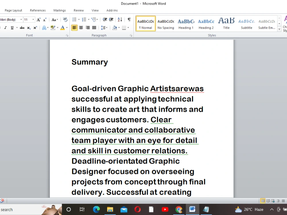Toggle align text right

pos(88,28)
